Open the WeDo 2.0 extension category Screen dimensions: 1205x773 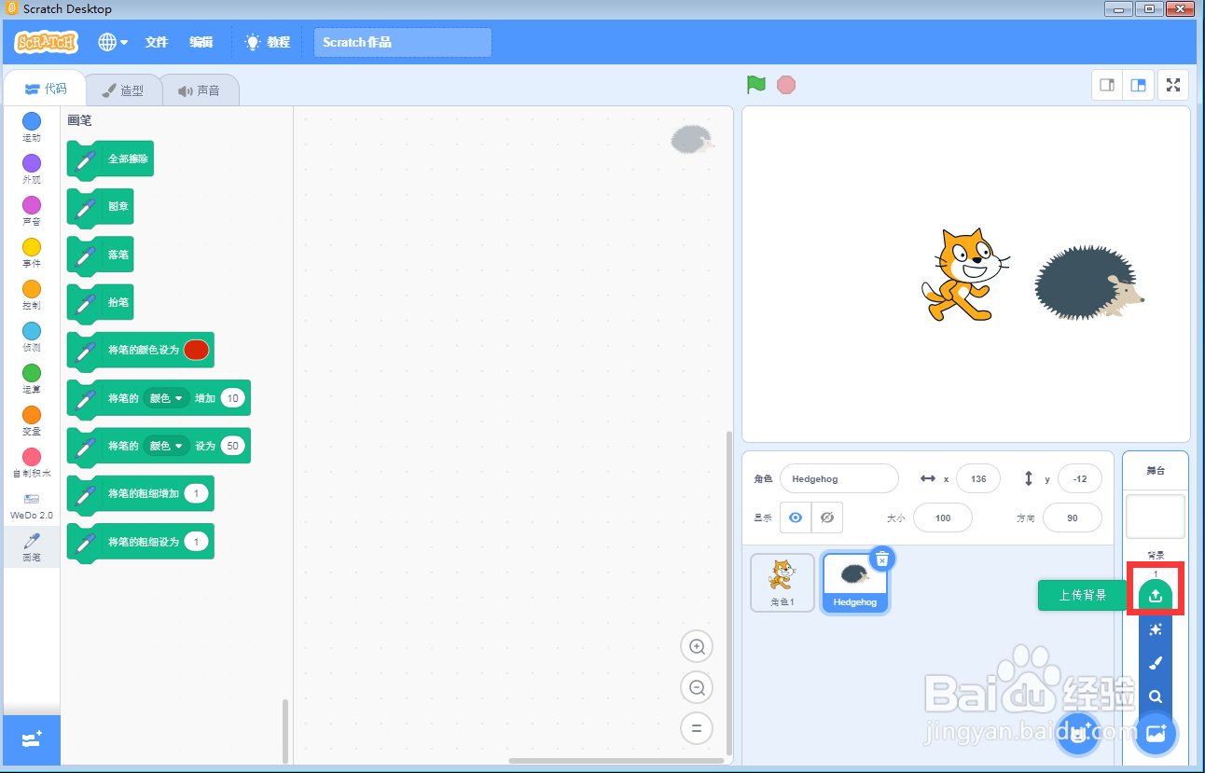tap(31, 504)
